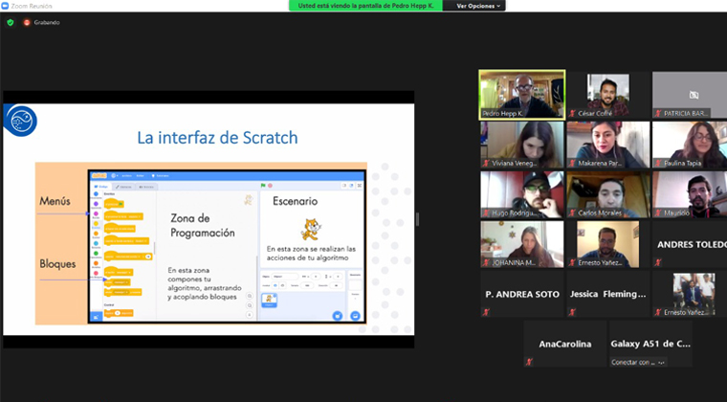
Task: Click the 'Bloques' label on the slide
Action: 57,264
